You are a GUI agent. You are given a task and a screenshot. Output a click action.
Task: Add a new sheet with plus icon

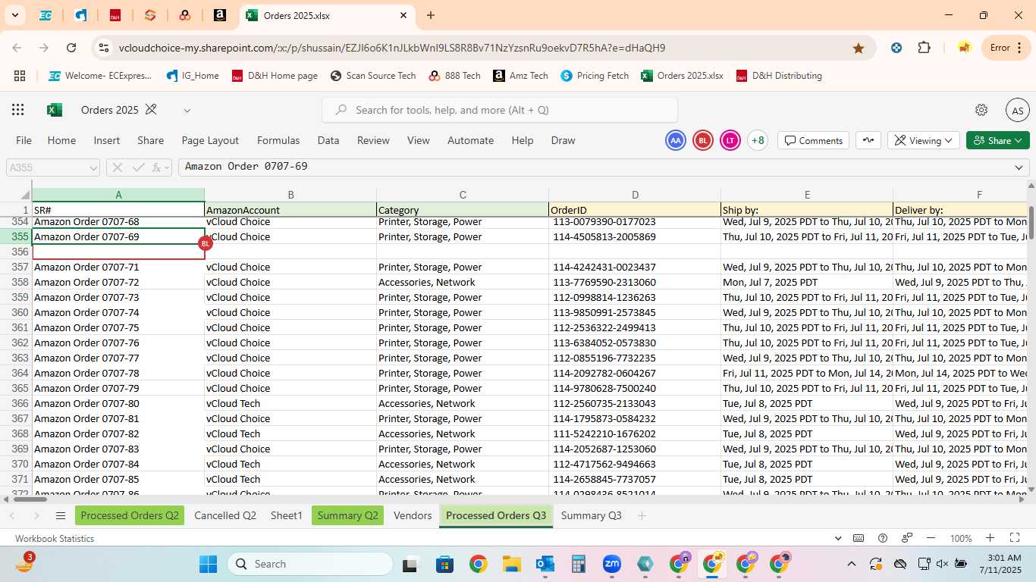(642, 515)
